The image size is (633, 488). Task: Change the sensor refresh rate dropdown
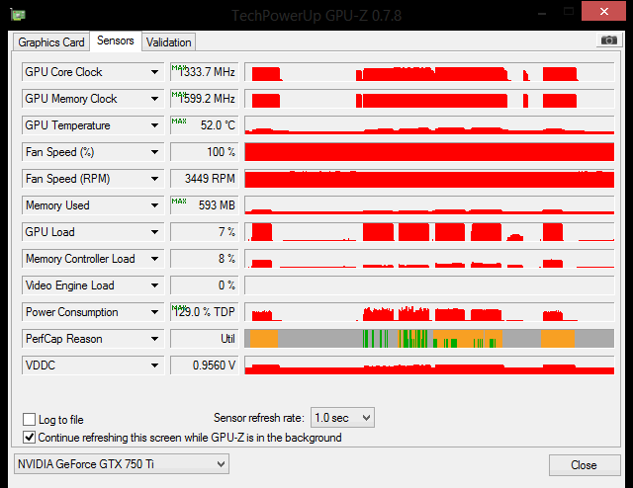[x=342, y=418]
